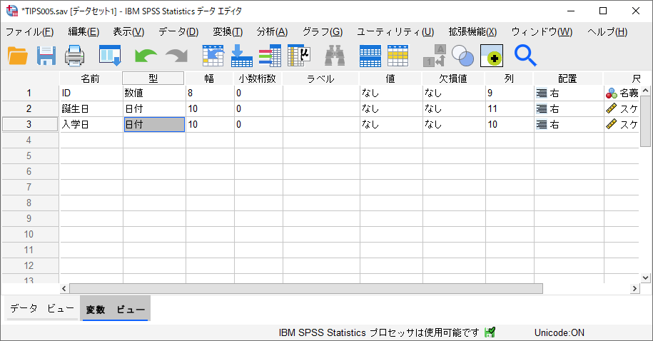653x341 pixels.
Task: Click the 誕生日 name cell
Action: (x=91, y=108)
